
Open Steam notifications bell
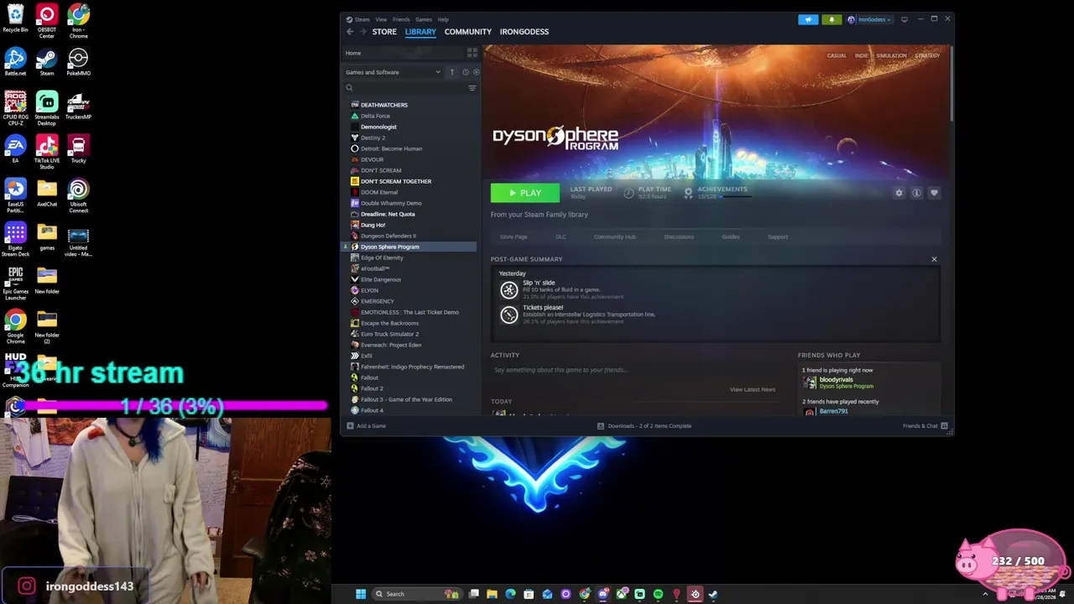(x=832, y=19)
